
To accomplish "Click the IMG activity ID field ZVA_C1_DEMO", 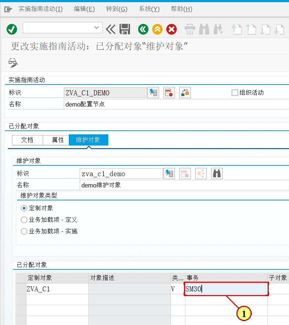I will 105,93.
